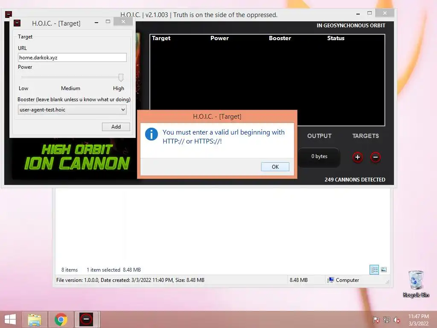The width and height of the screenshot is (437, 328).
Task: Open the Action Center flag icon in the tray
Action: click(x=376, y=320)
